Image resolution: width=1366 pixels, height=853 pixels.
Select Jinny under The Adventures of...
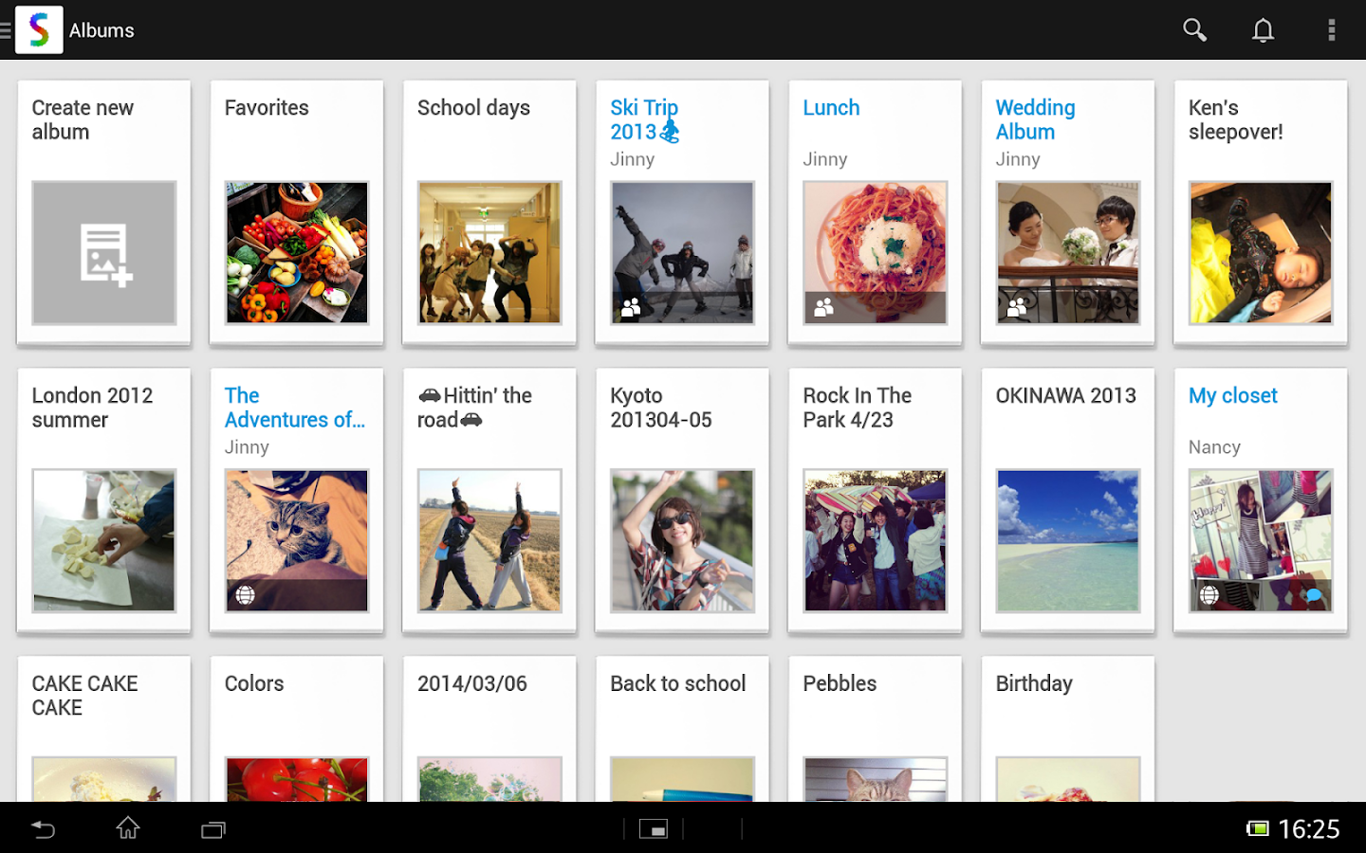click(x=247, y=447)
